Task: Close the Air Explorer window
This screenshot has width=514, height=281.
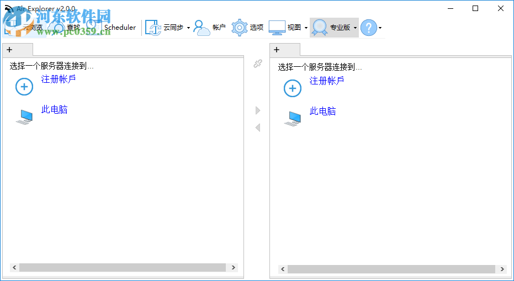Action: point(501,8)
